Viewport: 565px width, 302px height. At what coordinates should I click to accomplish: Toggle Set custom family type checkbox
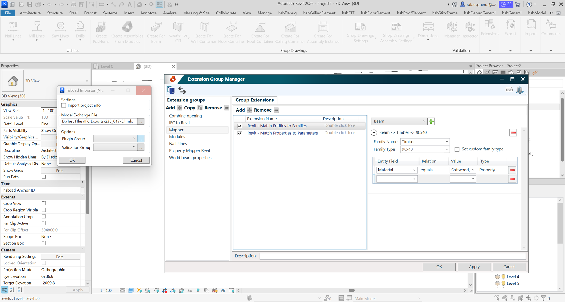point(457,149)
